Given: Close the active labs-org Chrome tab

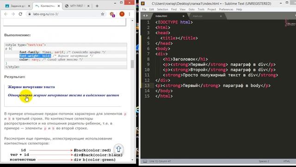Looking at the screenshot, I should coord(59,6).
